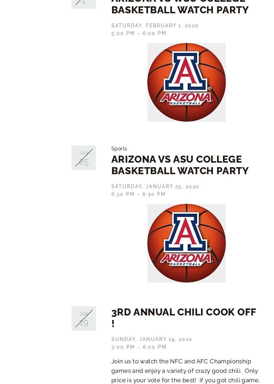The width and height of the screenshot is (274, 384).
Task: Open the Sports category link
Action: [119, 149]
